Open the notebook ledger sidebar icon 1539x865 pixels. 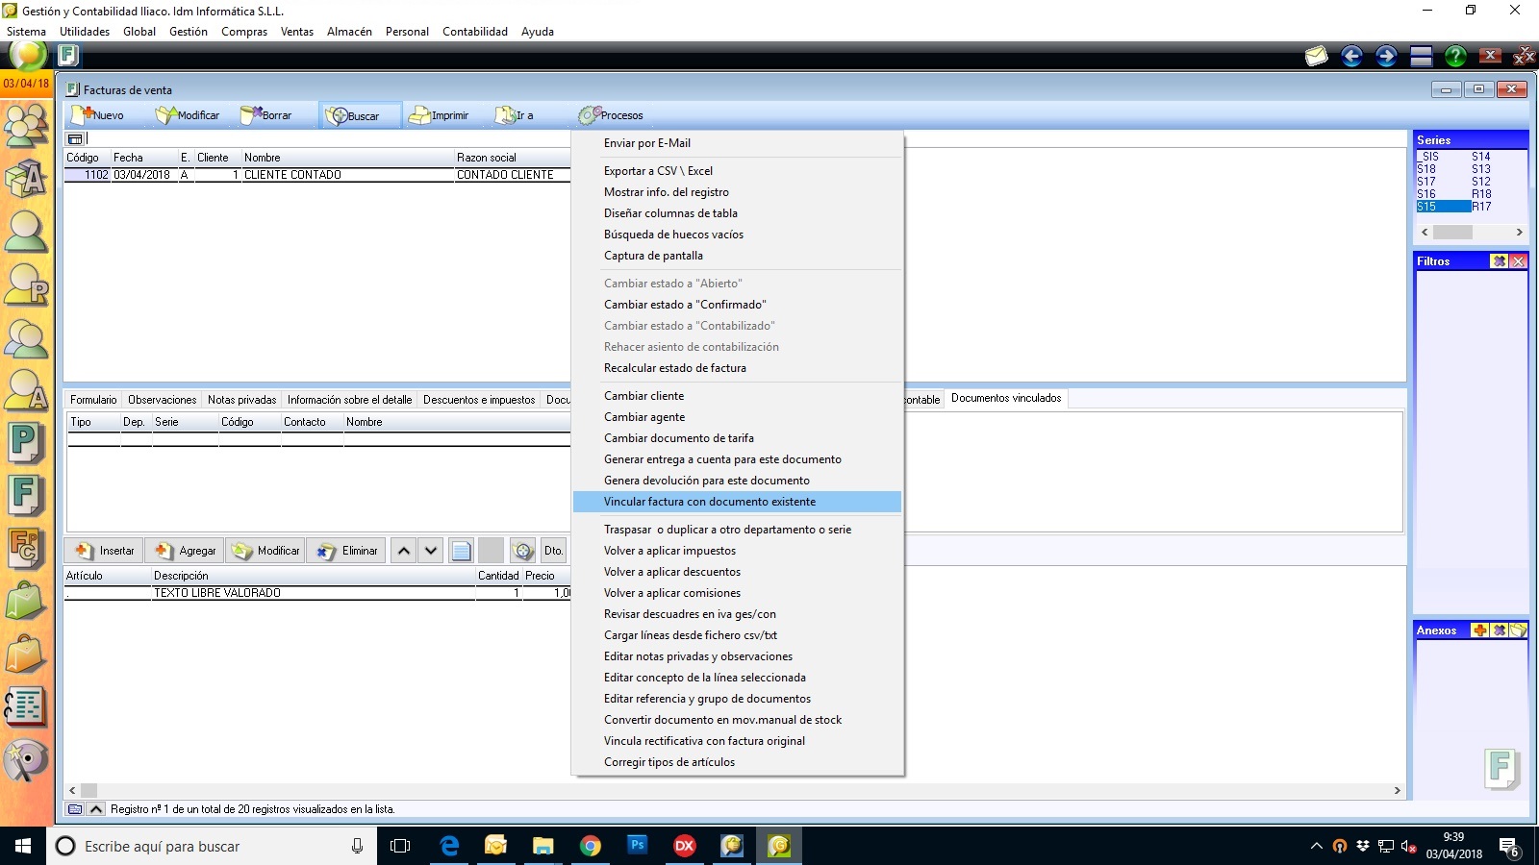(x=26, y=708)
